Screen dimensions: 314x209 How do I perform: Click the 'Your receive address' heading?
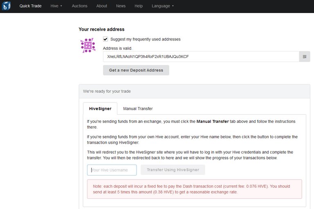click(101, 29)
